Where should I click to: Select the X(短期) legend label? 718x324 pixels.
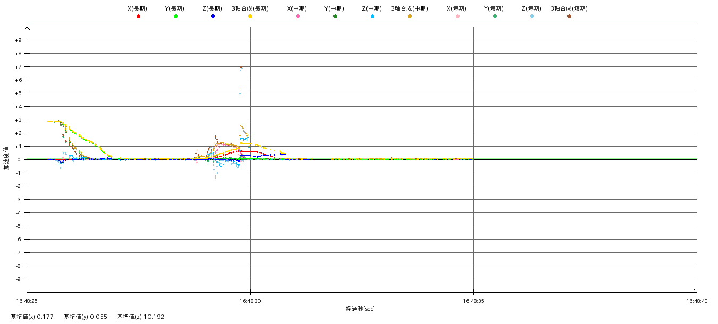pos(457,8)
